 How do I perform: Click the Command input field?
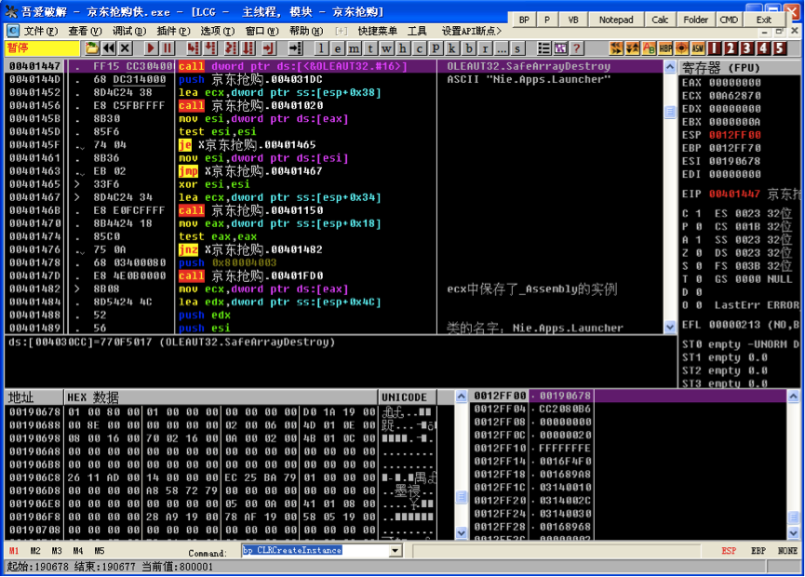click(315, 551)
